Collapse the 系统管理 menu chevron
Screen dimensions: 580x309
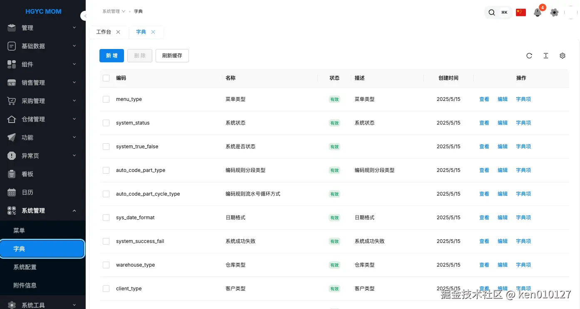[74, 211]
